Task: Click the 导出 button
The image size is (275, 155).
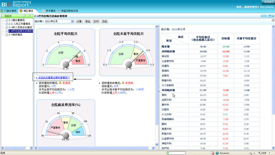Action: coord(87,21)
